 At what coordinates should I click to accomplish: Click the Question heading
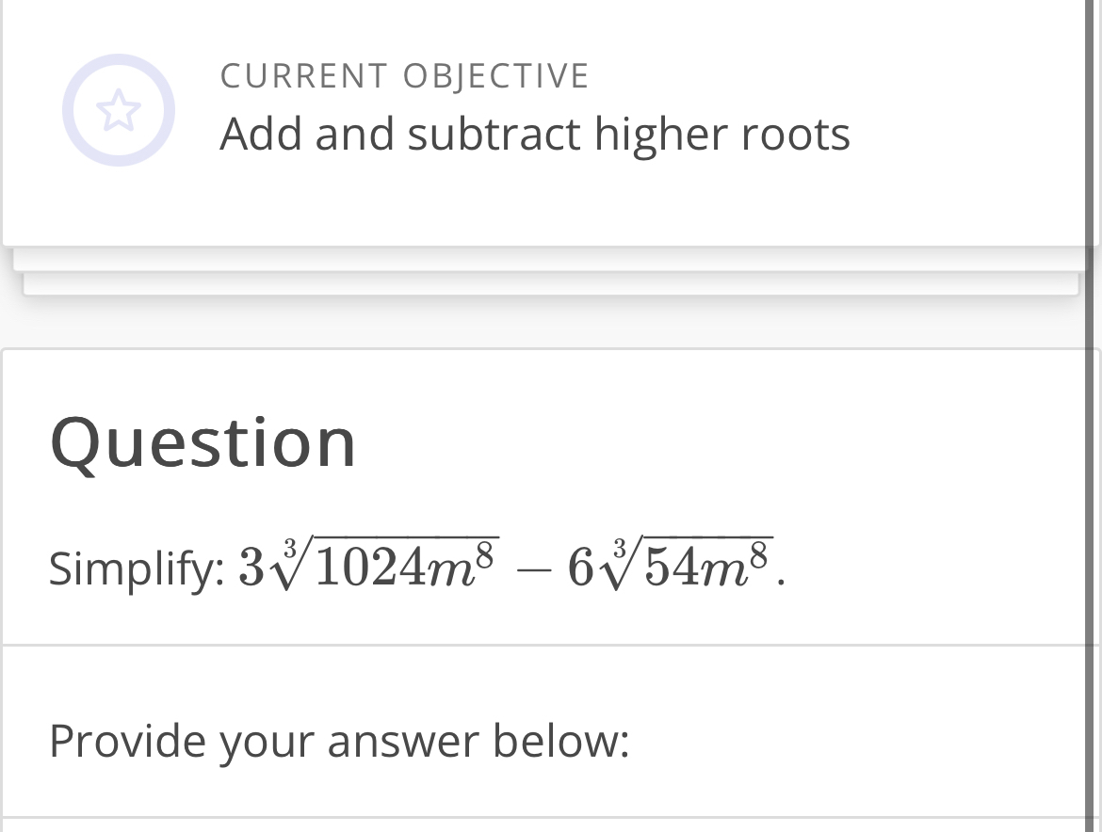pos(203,442)
